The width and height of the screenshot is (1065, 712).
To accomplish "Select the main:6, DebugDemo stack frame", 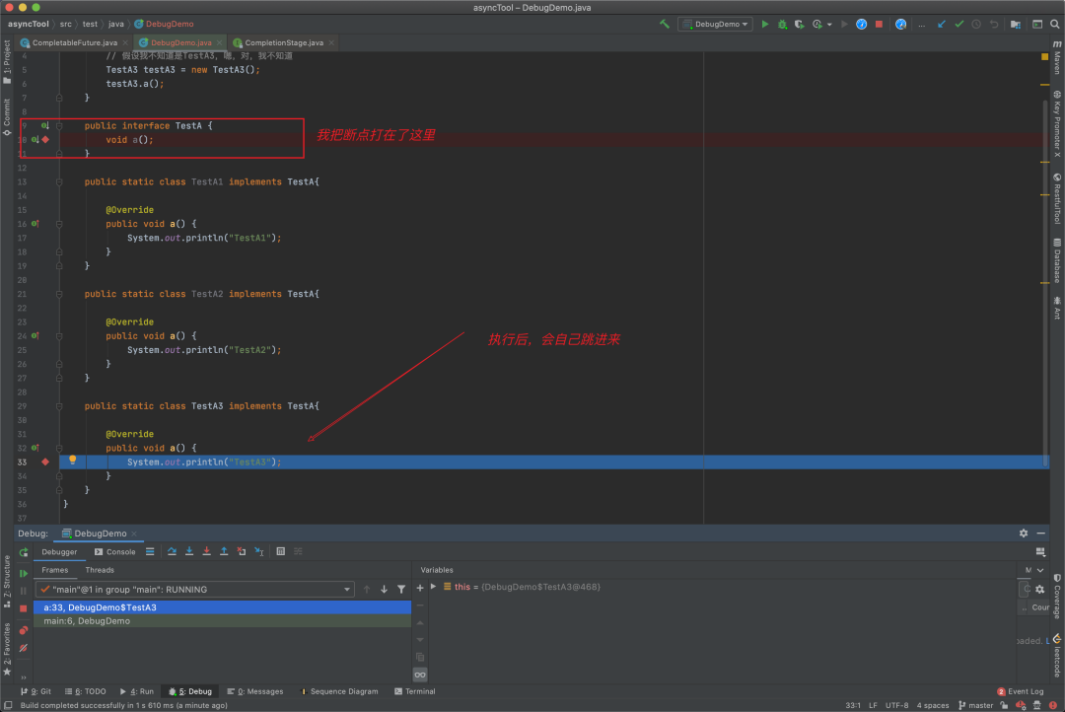I will [87, 621].
